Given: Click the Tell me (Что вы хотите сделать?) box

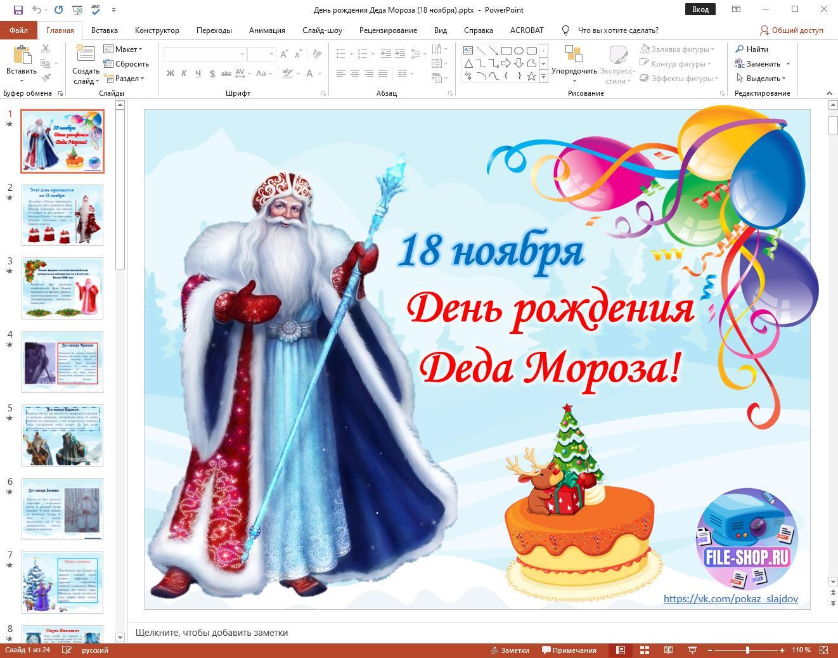Looking at the screenshot, I should (617, 30).
